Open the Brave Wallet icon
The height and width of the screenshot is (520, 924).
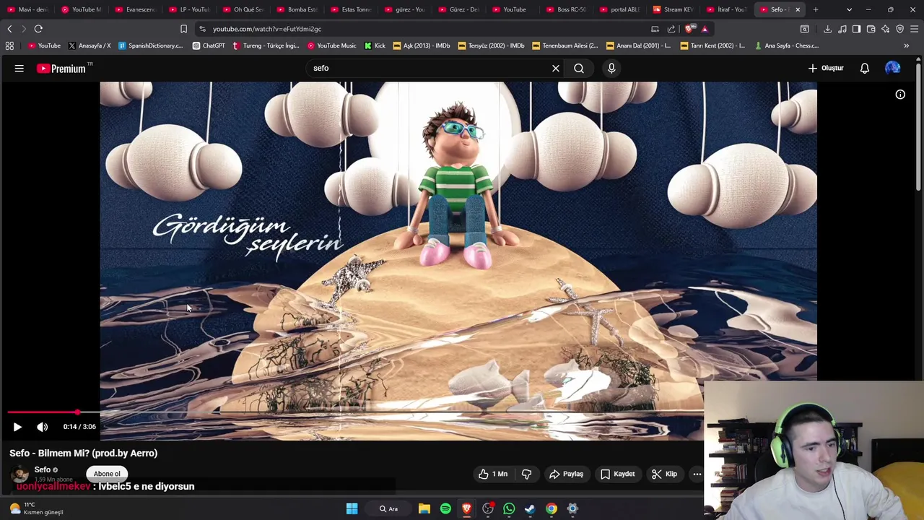coord(871,29)
